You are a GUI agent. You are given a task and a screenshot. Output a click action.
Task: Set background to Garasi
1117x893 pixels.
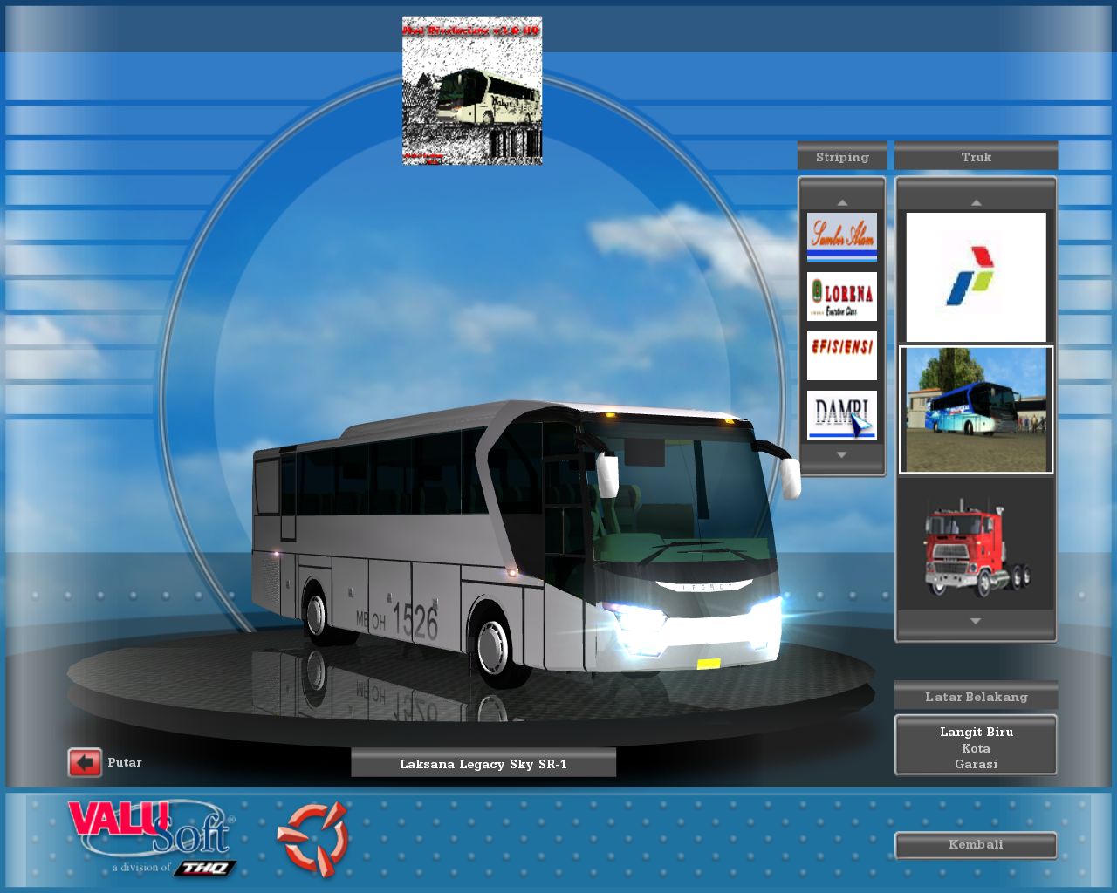(x=976, y=764)
